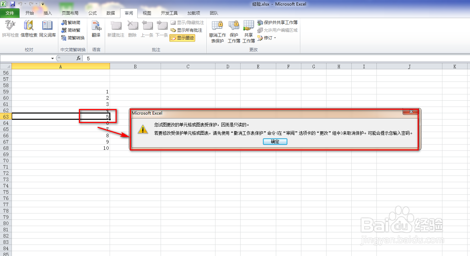Screen dimensions: 470x256
Task: Switch to the 审阅 tab
Action: pos(129,13)
